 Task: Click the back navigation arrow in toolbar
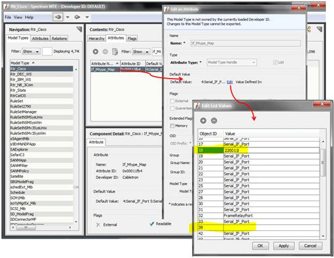57,17
